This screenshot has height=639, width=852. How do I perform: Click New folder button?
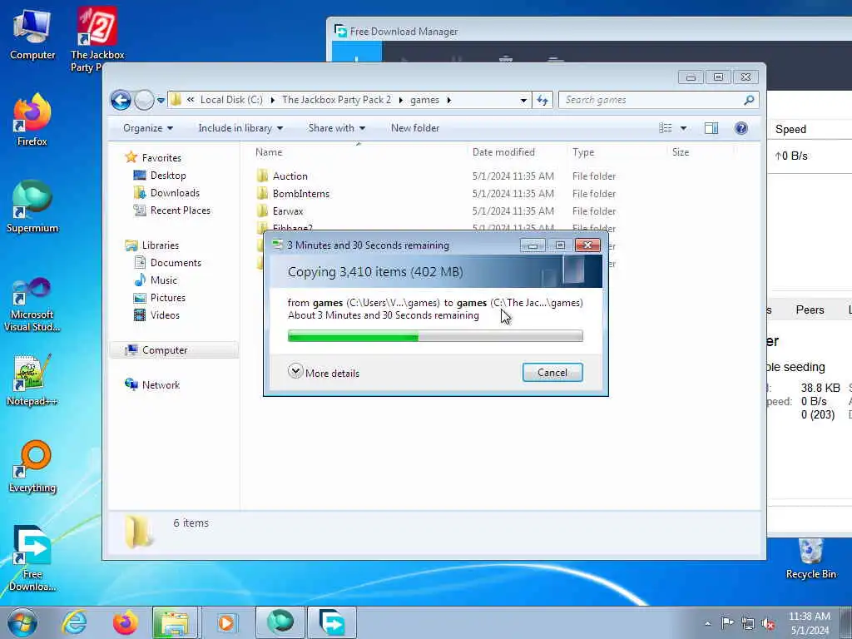[415, 128]
